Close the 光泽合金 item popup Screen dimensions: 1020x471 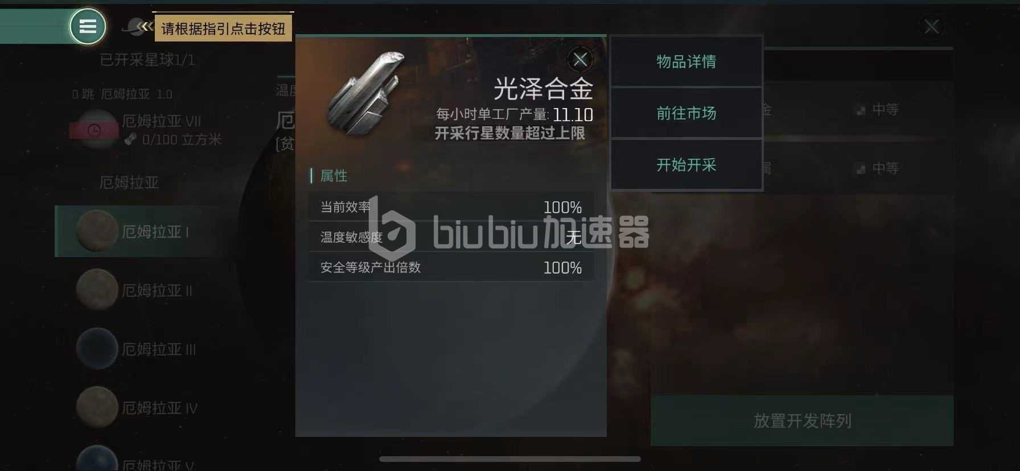tap(580, 59)
